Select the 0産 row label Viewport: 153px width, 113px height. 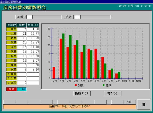[x=12, y=29]
